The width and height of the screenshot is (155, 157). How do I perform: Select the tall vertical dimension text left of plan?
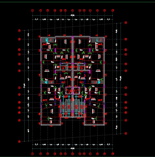24,86
